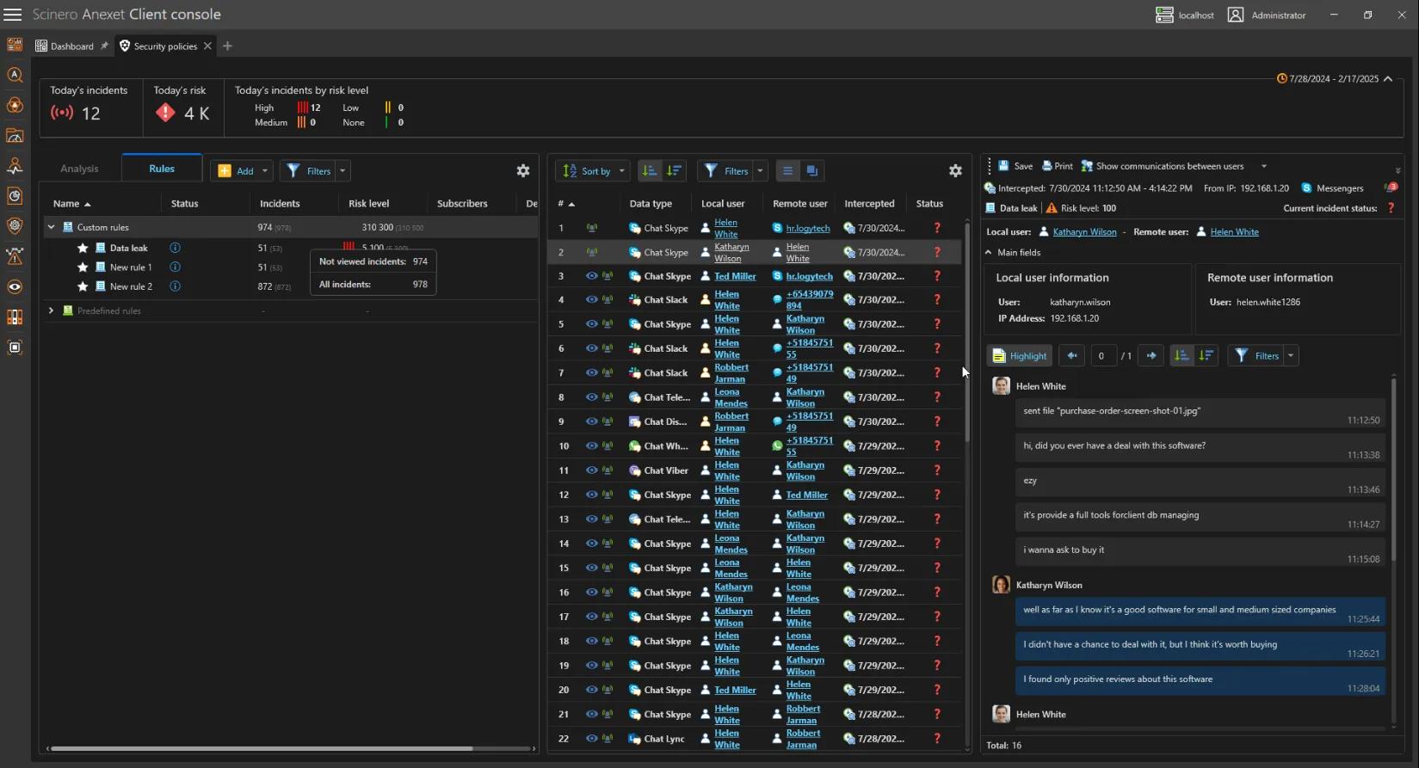The image size is (1419, 768).
Task: Open Helen White remote user link
Action: click(1234, 231)
